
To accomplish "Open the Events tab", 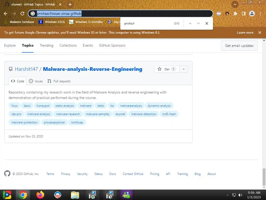I will click(x=88, y=45).
